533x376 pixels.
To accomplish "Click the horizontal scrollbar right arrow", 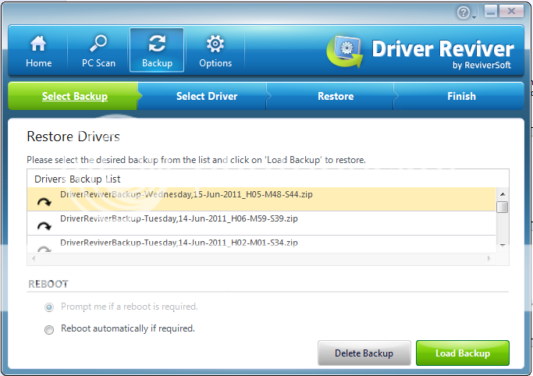I will [x=489, y=258].
